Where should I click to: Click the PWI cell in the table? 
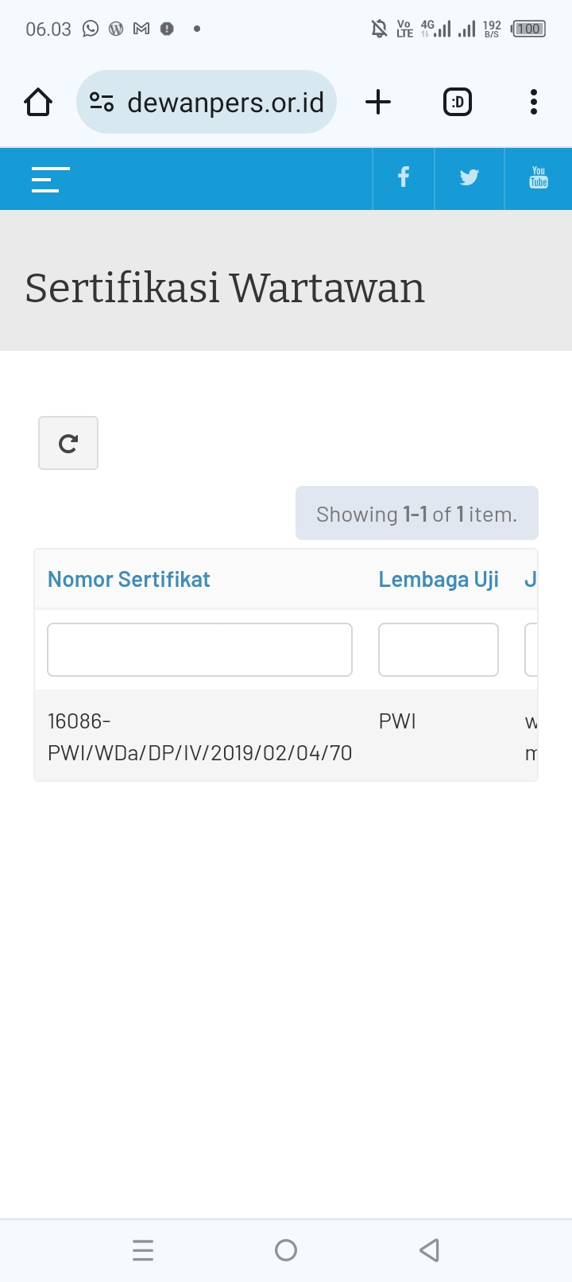(397, 721)
